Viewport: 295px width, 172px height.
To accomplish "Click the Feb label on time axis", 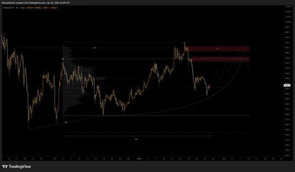I will pos(224,159).
